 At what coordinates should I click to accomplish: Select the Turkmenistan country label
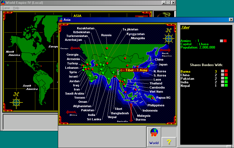click(77, 36)
